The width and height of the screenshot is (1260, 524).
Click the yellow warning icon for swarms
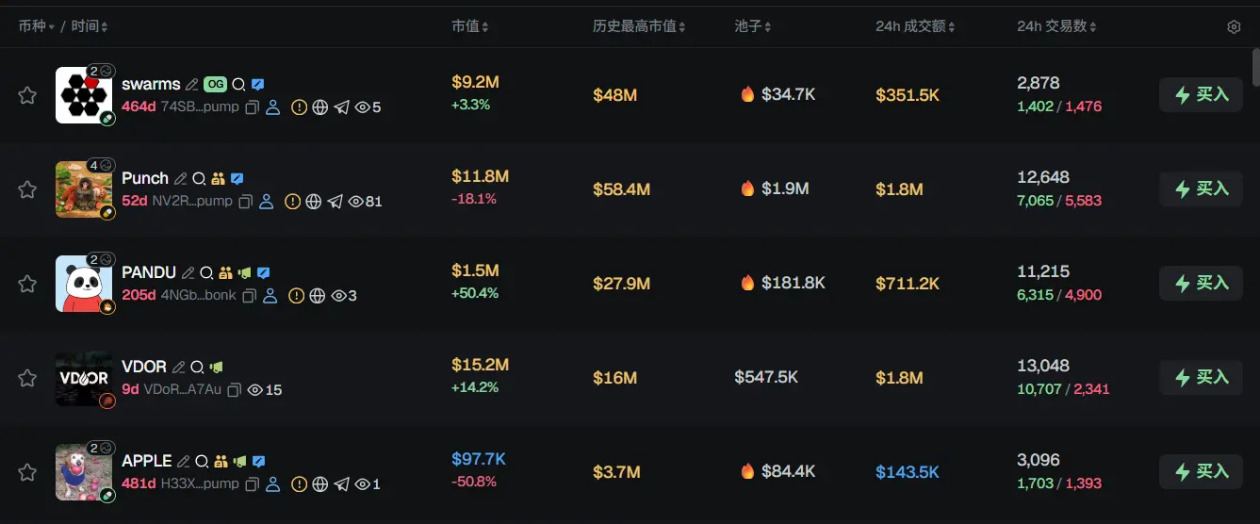coord(299,107)
